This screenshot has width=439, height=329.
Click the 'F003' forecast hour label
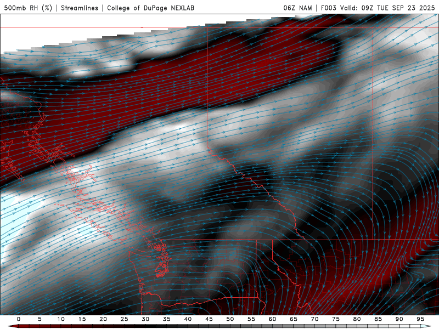pos(328,8)
